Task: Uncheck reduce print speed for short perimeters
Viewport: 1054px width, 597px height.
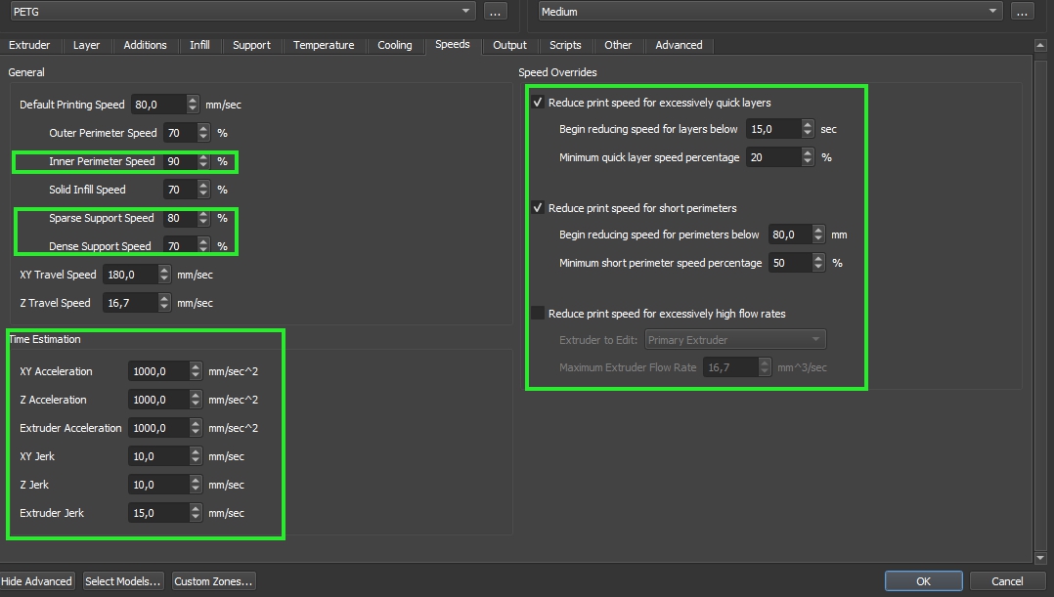Action: click(x=538, y=208)
